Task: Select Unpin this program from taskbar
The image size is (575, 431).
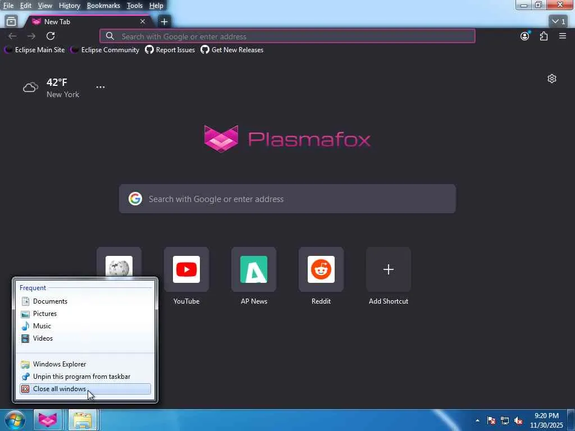Action: [x=85, y=377]
